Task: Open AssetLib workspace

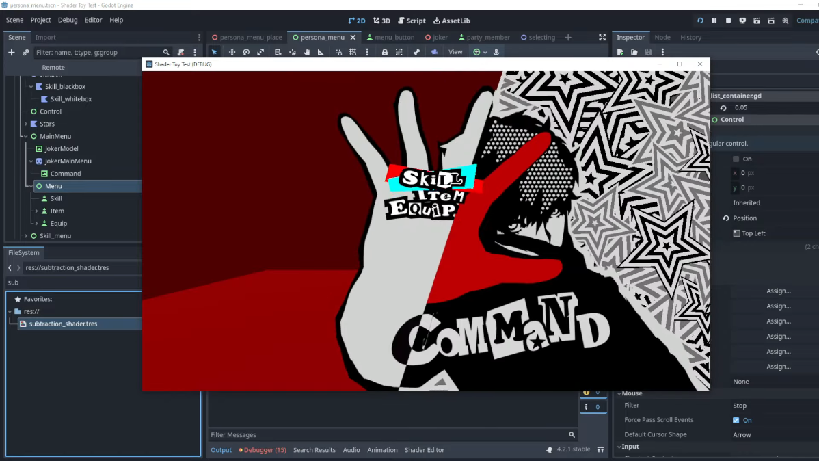Action: 452,21
